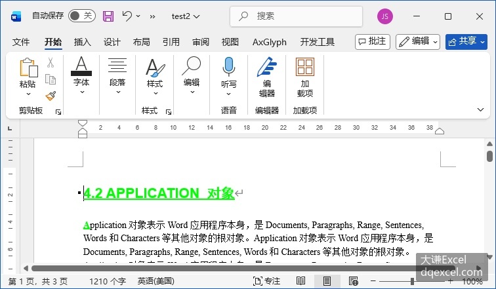Click the 1210 个字 word count

point(108,281)
